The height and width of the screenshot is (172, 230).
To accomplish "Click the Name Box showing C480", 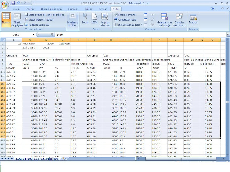I will coord(16,34).
